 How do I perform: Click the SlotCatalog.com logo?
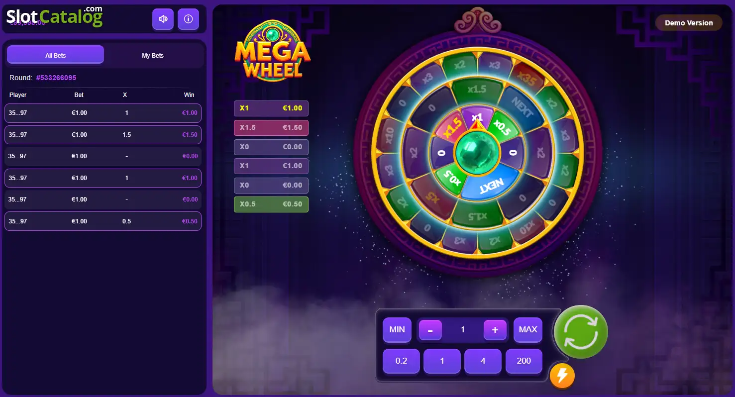(x=54, y=16)
